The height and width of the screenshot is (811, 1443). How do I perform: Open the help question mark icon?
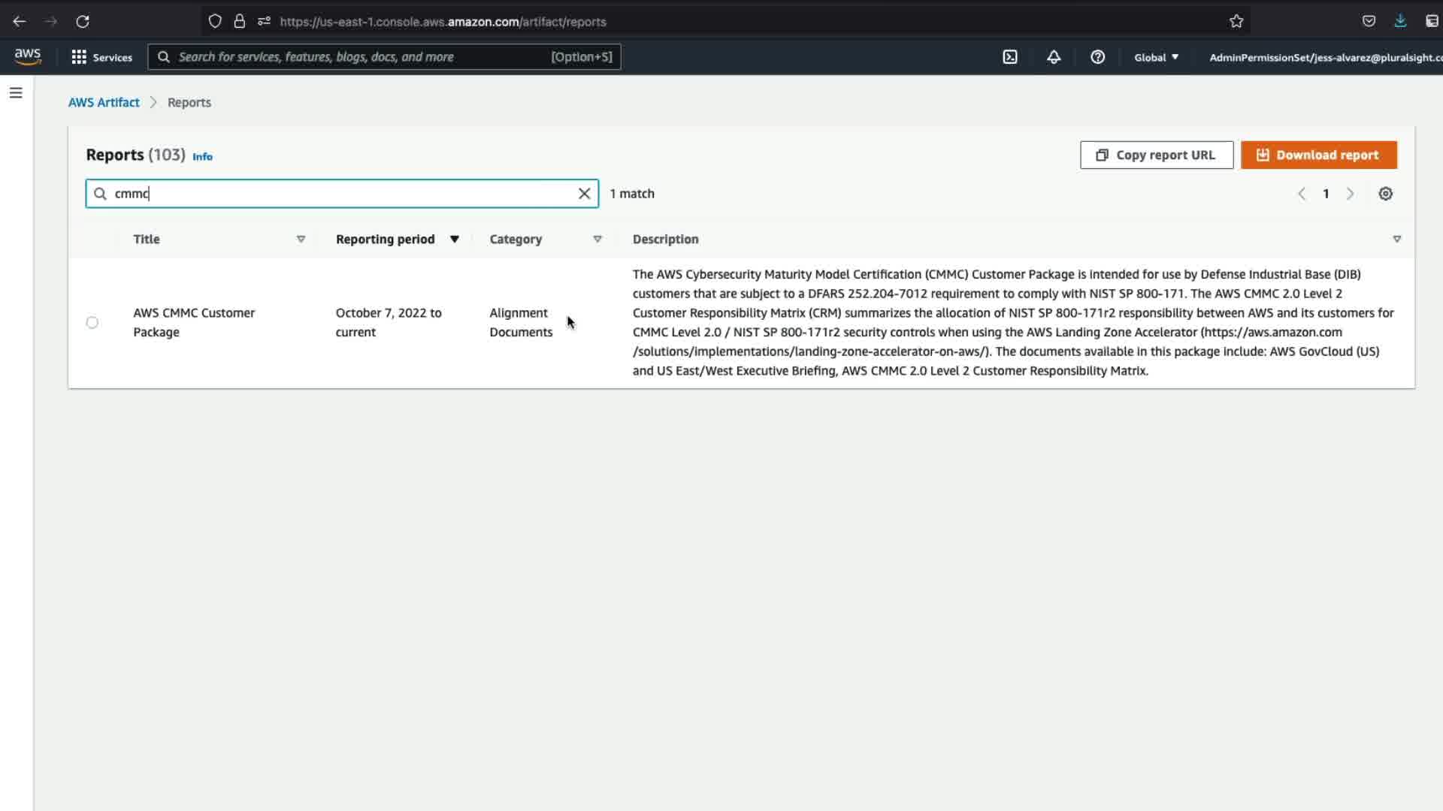point(1097,57)
